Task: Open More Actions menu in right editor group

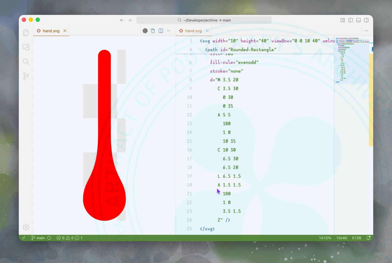Action: click(x=366, y=31)
